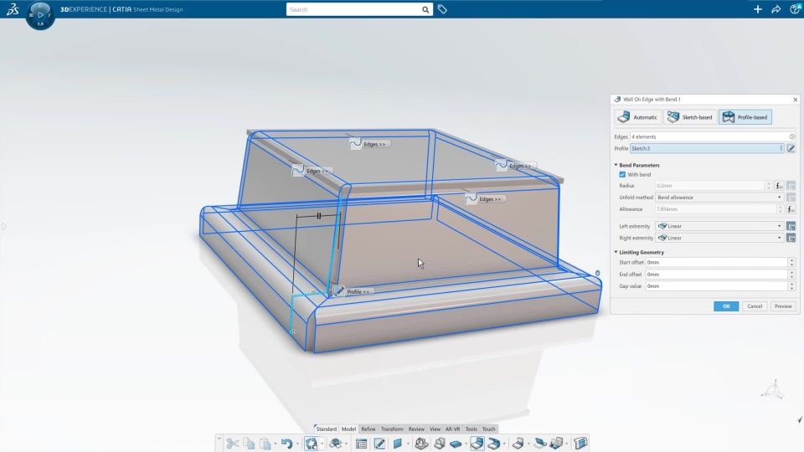
Task: Click the sheet metal parameters icon
Action: click(421, 444)
